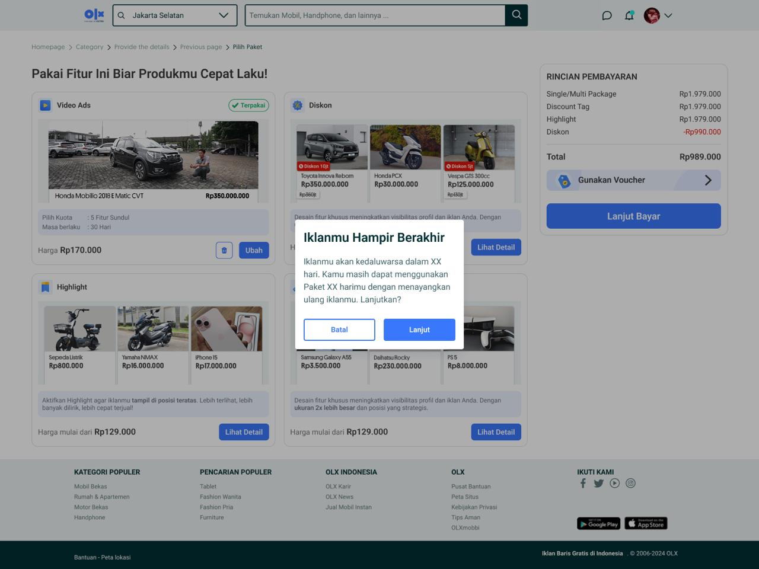The image size is (759, 569).
Task: Delete the Video Ads package with trash icon
Action: 224,250
